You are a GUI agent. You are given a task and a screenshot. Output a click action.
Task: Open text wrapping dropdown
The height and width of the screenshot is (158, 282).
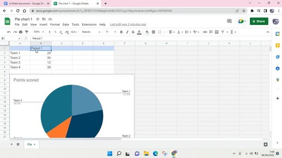(x=188, y=32)
